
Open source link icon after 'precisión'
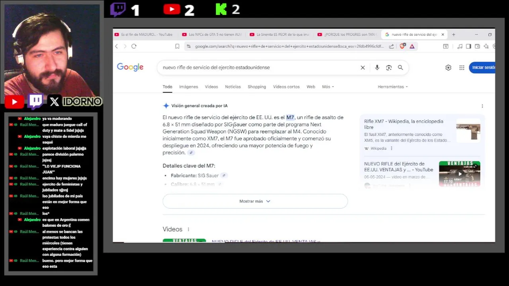pyautogui.click(x=191, y=153)
